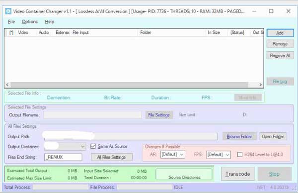Click the scroll right arrow in file list

click(x=261, y=85)
